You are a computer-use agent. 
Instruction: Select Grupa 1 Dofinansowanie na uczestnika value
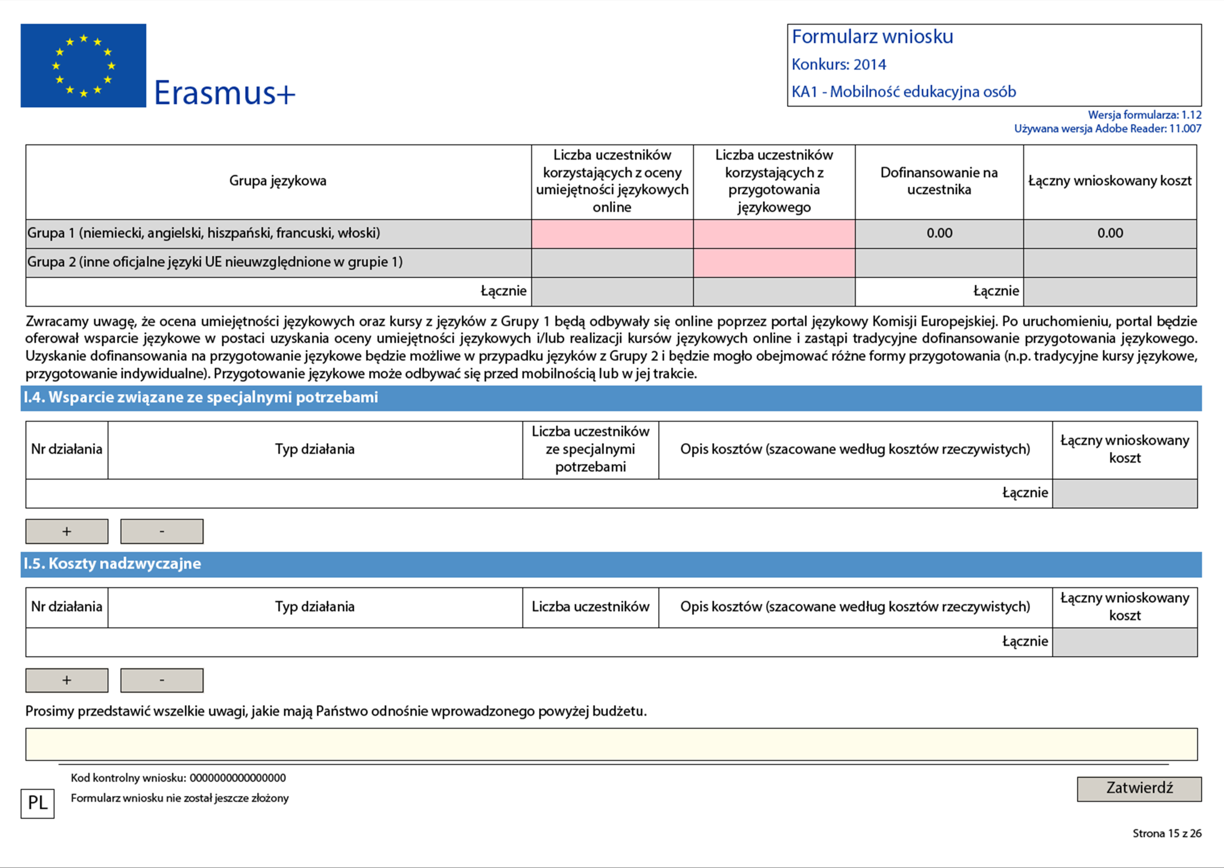[x=939, y=233]
